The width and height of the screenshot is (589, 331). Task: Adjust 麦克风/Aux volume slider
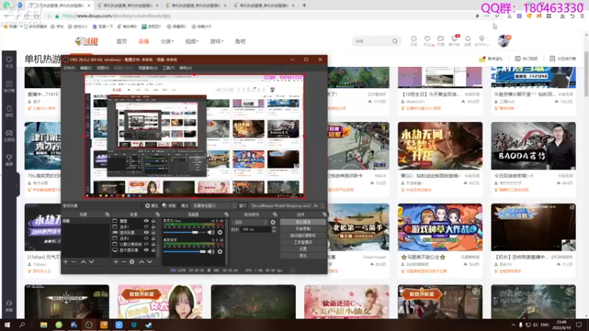pos(185,232)
